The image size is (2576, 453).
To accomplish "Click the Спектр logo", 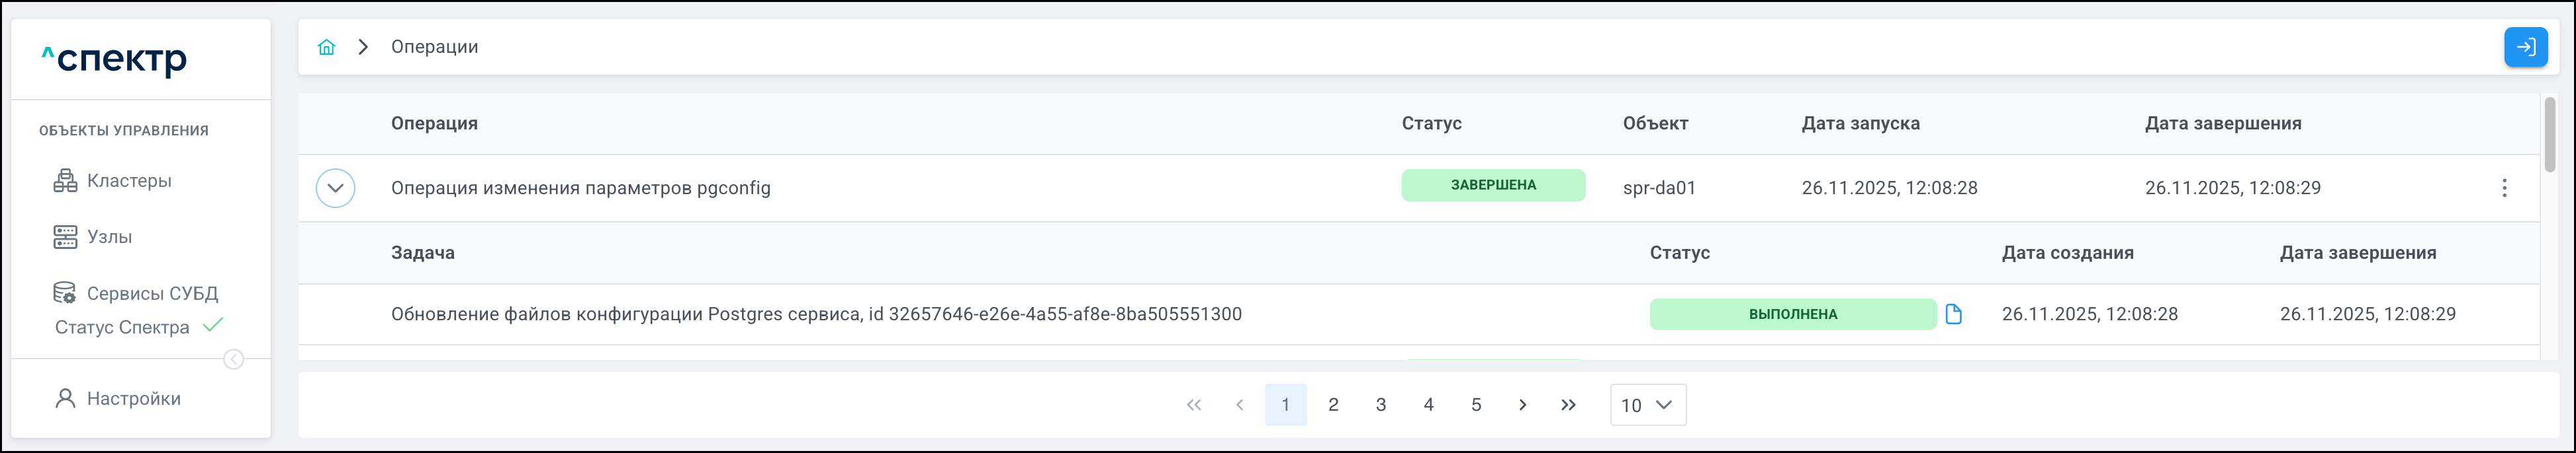I will point(114,59).
